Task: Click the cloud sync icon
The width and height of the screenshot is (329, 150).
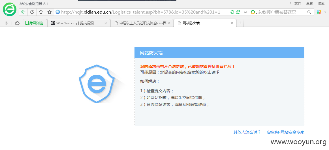Action: pyautogui.click(x=17, y=23)
